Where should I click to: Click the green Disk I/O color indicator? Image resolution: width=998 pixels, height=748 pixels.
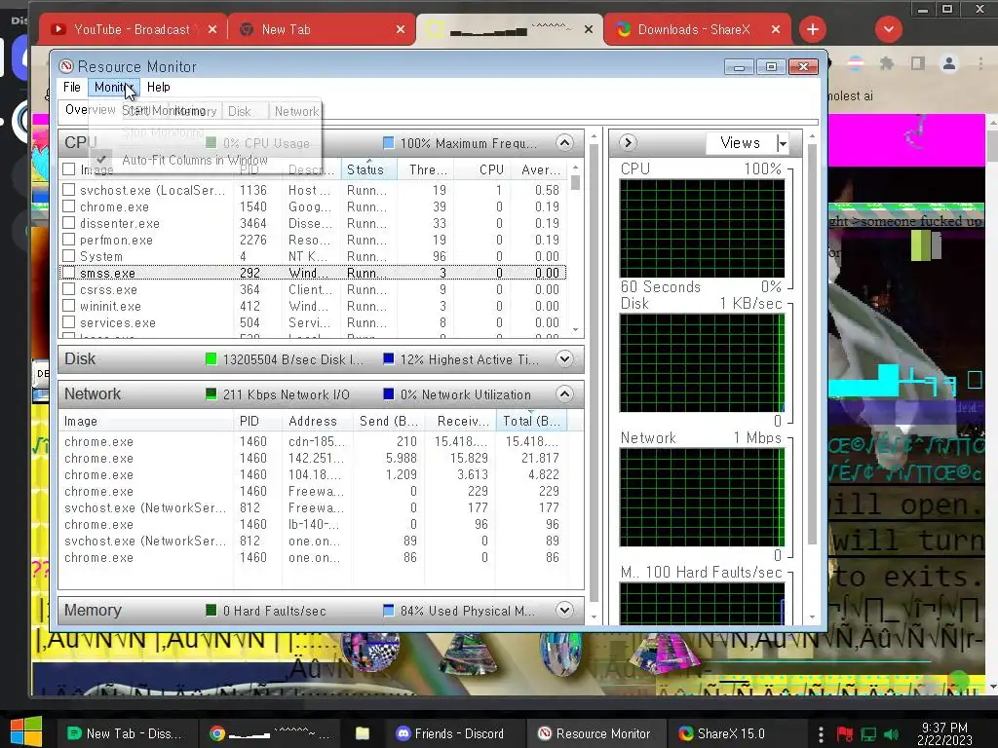(x=211, y=358)
